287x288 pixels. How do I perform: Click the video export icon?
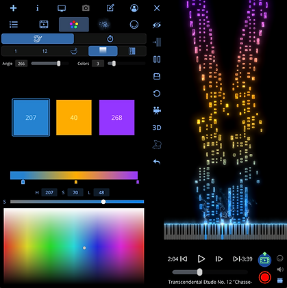point(264,259)
